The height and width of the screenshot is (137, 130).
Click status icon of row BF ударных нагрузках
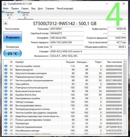[x=6, y=113]
